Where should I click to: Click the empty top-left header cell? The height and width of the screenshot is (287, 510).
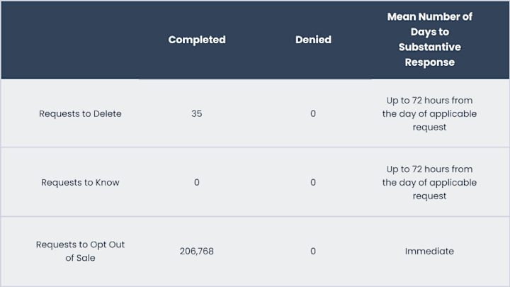pos(70,40)
